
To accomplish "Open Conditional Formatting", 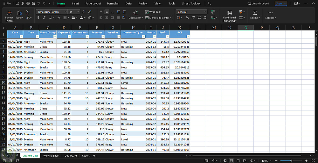I will point(229,16).
